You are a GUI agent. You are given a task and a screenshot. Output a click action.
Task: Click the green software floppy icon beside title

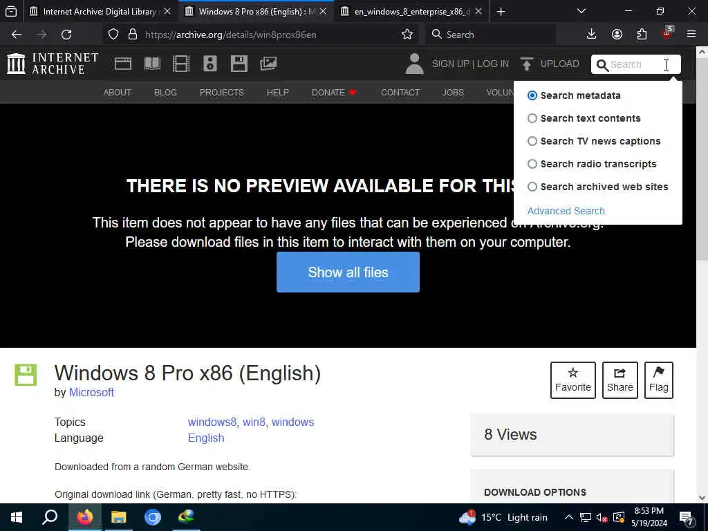click(x=26, y=375)
